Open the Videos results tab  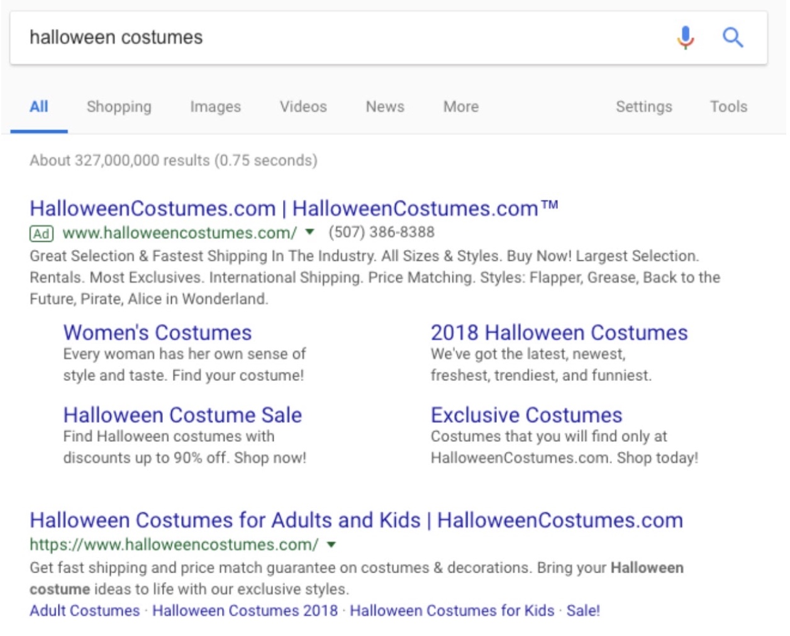303,107
